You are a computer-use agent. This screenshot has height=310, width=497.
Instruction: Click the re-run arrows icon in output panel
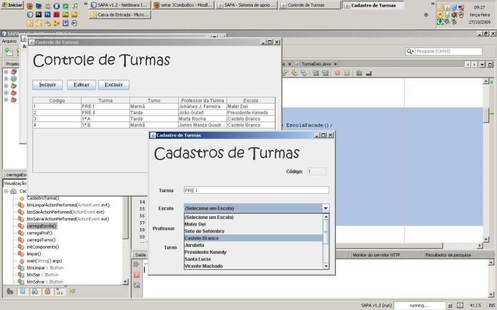coord(136,264)
